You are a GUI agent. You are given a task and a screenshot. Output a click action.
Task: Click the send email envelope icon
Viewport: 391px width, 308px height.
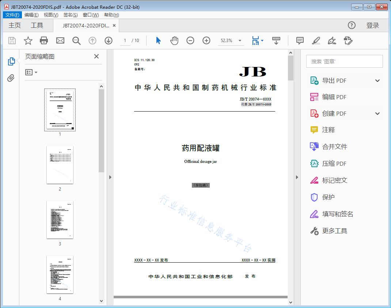point(60,41)
